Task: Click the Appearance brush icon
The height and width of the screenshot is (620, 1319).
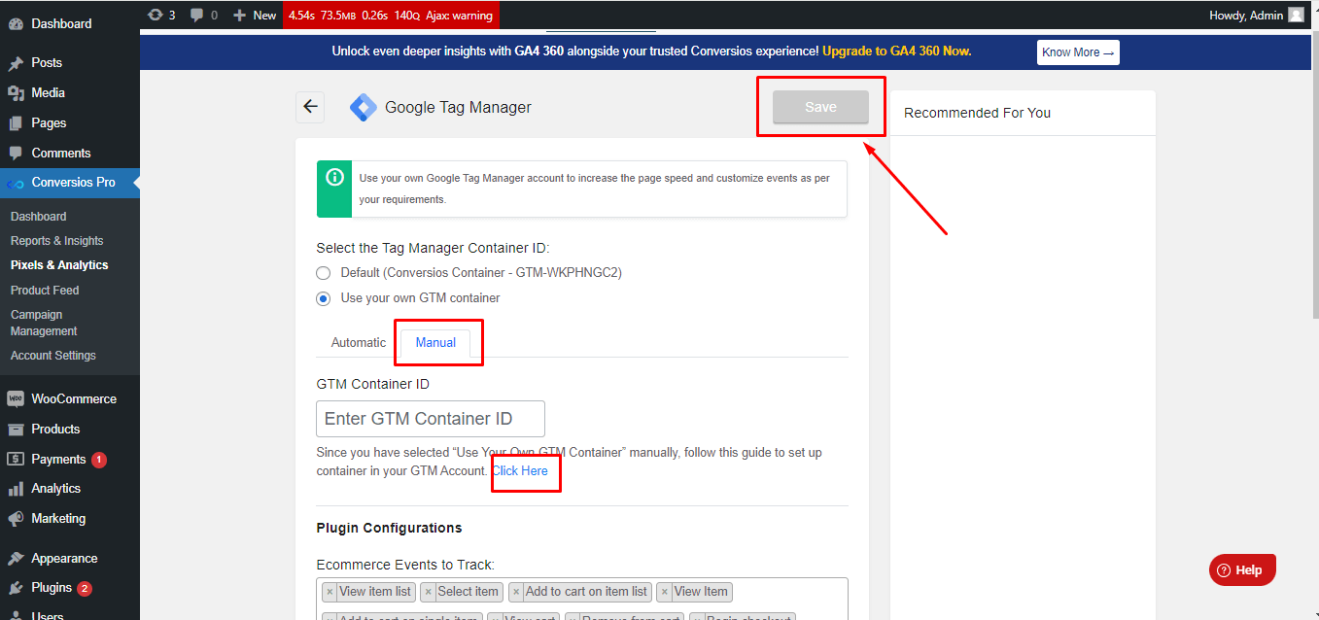Action: pos(16,559)
